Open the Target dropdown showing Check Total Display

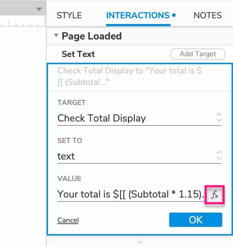click(139, 118)
